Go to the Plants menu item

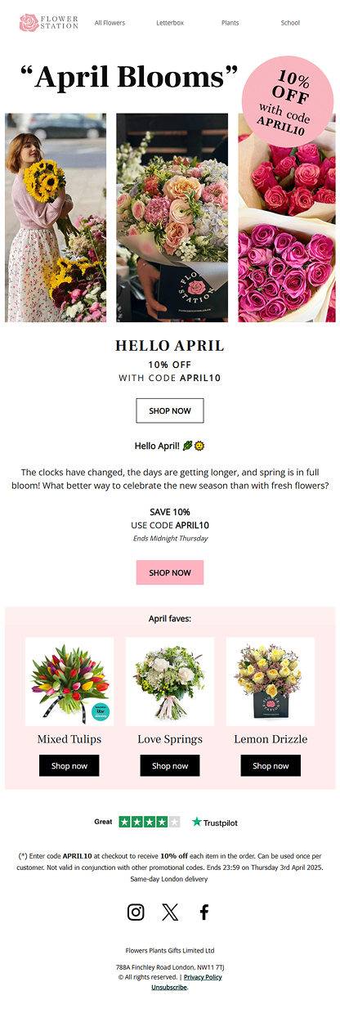coord(230,23)
